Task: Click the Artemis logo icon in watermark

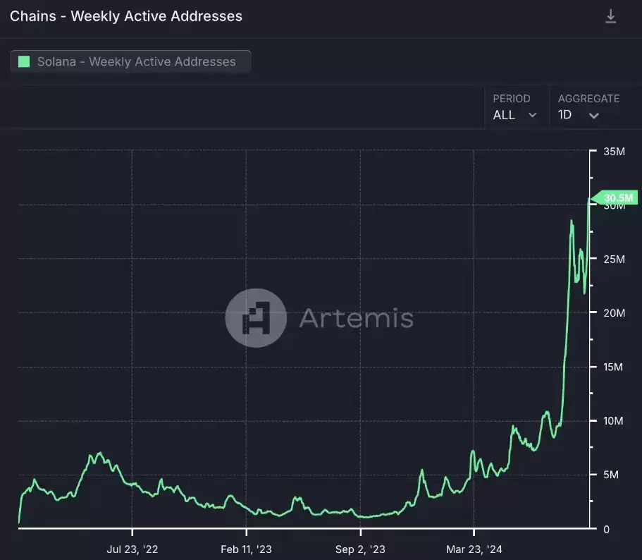Action: [255, 318]
